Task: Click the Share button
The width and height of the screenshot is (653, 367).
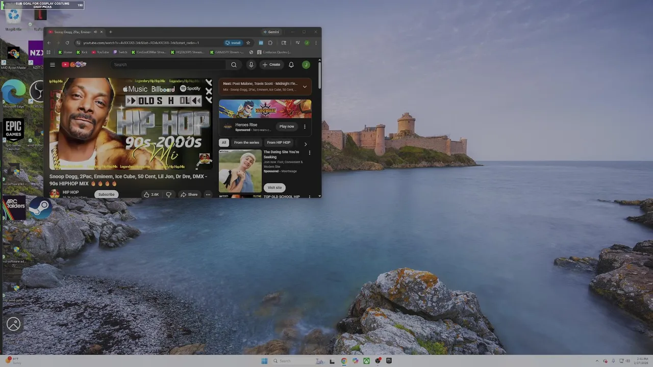Action: point(189,194)
